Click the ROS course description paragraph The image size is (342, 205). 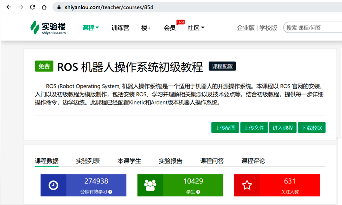pyautogui.click(x=179, y=94)
